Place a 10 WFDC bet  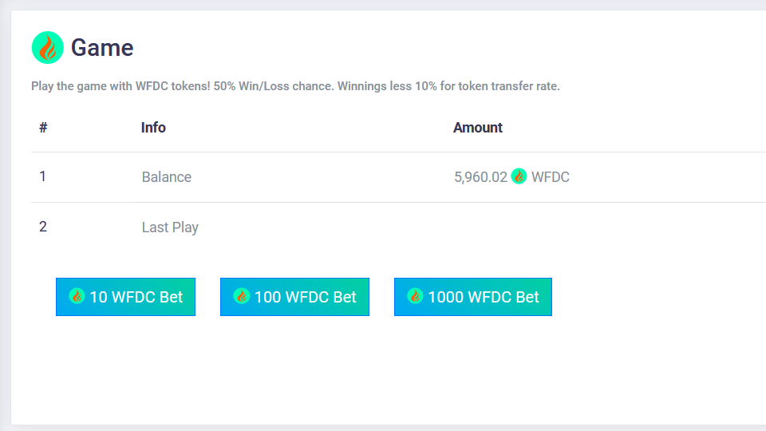(x=125, y=297)
